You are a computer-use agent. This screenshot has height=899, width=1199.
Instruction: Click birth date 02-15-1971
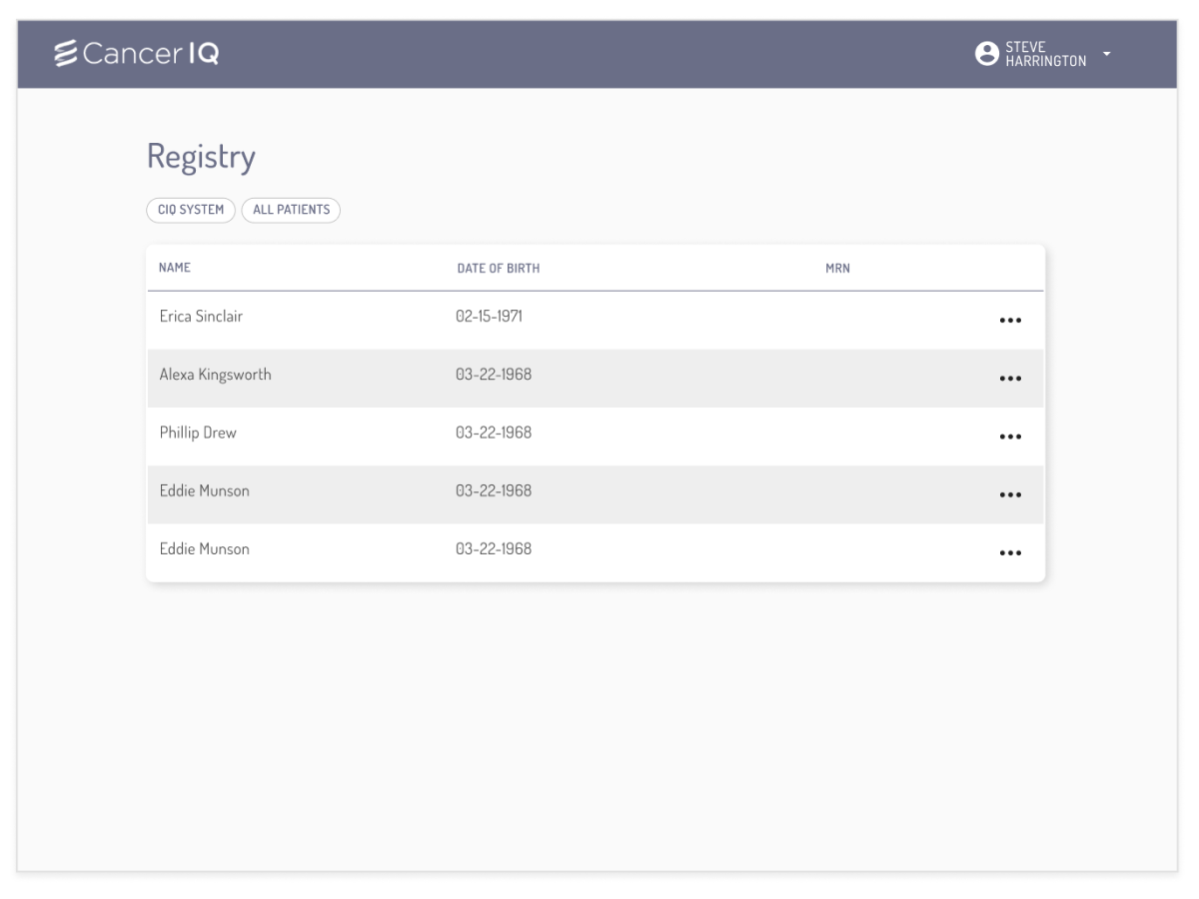coord(490,318)
